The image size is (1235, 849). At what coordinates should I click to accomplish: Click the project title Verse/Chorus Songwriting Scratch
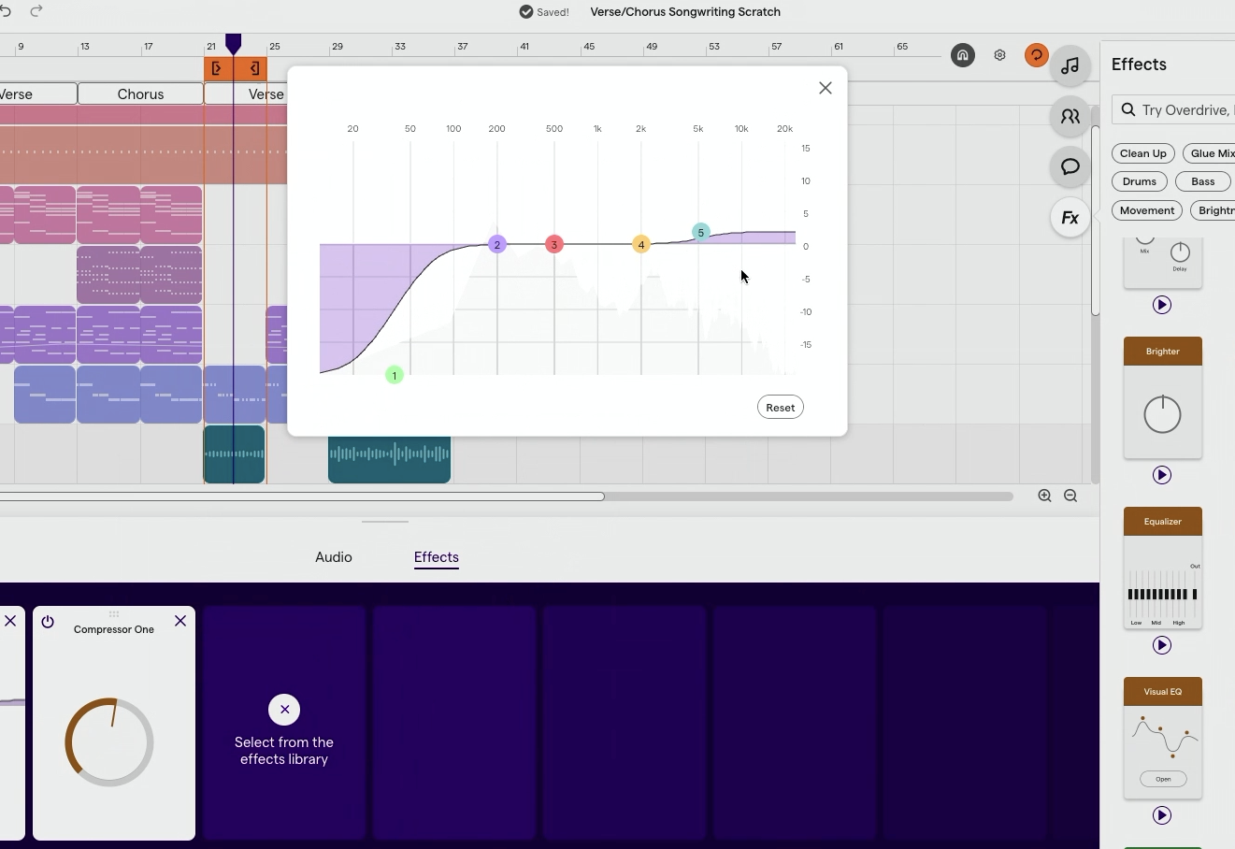685,12
